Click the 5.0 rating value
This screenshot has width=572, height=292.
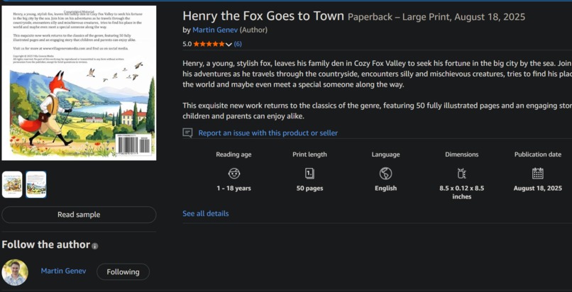click(x=187, y=44)
